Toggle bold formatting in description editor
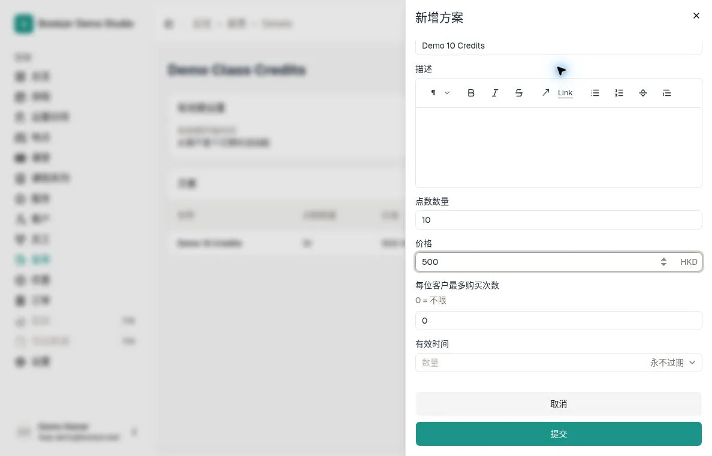 pos(471,93)
